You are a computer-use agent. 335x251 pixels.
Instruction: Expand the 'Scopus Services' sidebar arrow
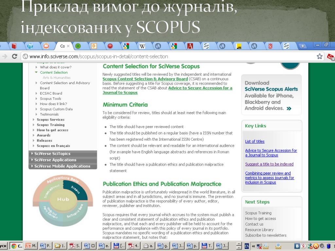click(x=34, y=120)
